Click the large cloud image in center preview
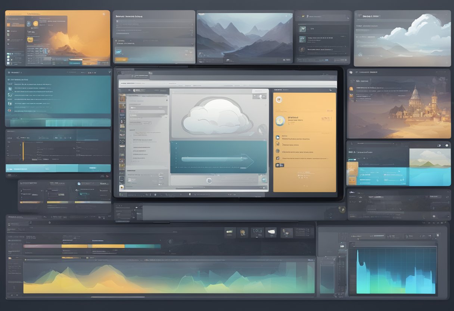 (x=216, y=115)
